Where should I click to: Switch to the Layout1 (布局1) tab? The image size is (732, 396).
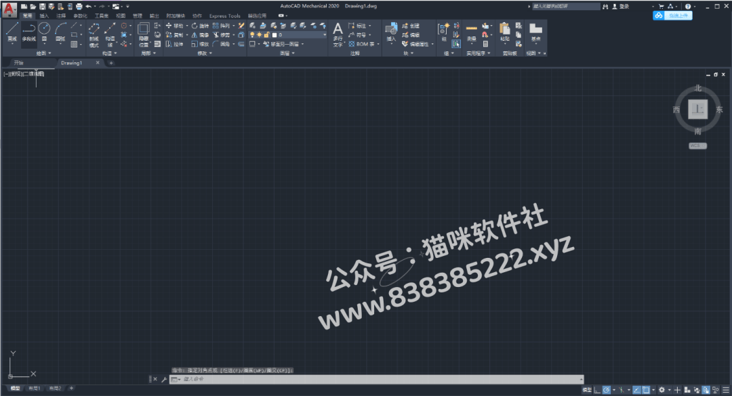(x=34, y=388)
